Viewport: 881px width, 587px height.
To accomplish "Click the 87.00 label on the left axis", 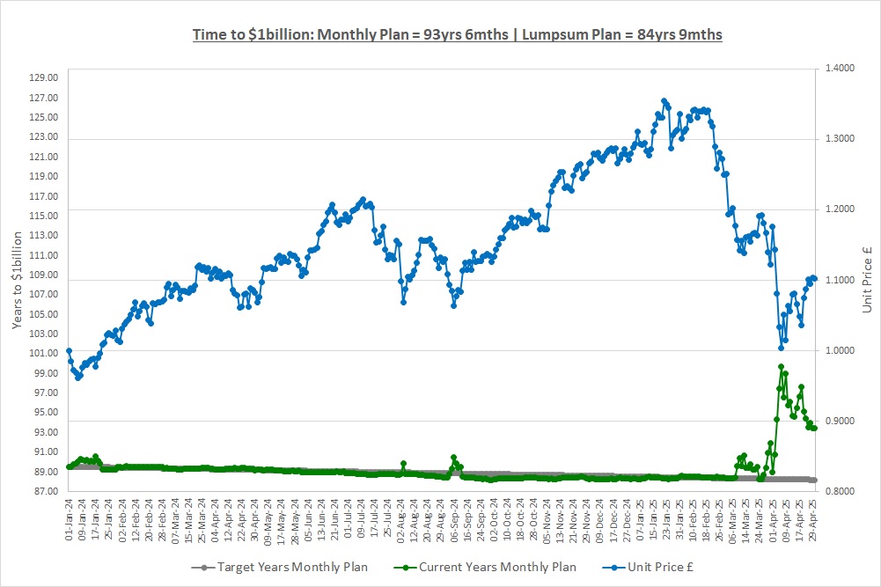I will (43, 491).
